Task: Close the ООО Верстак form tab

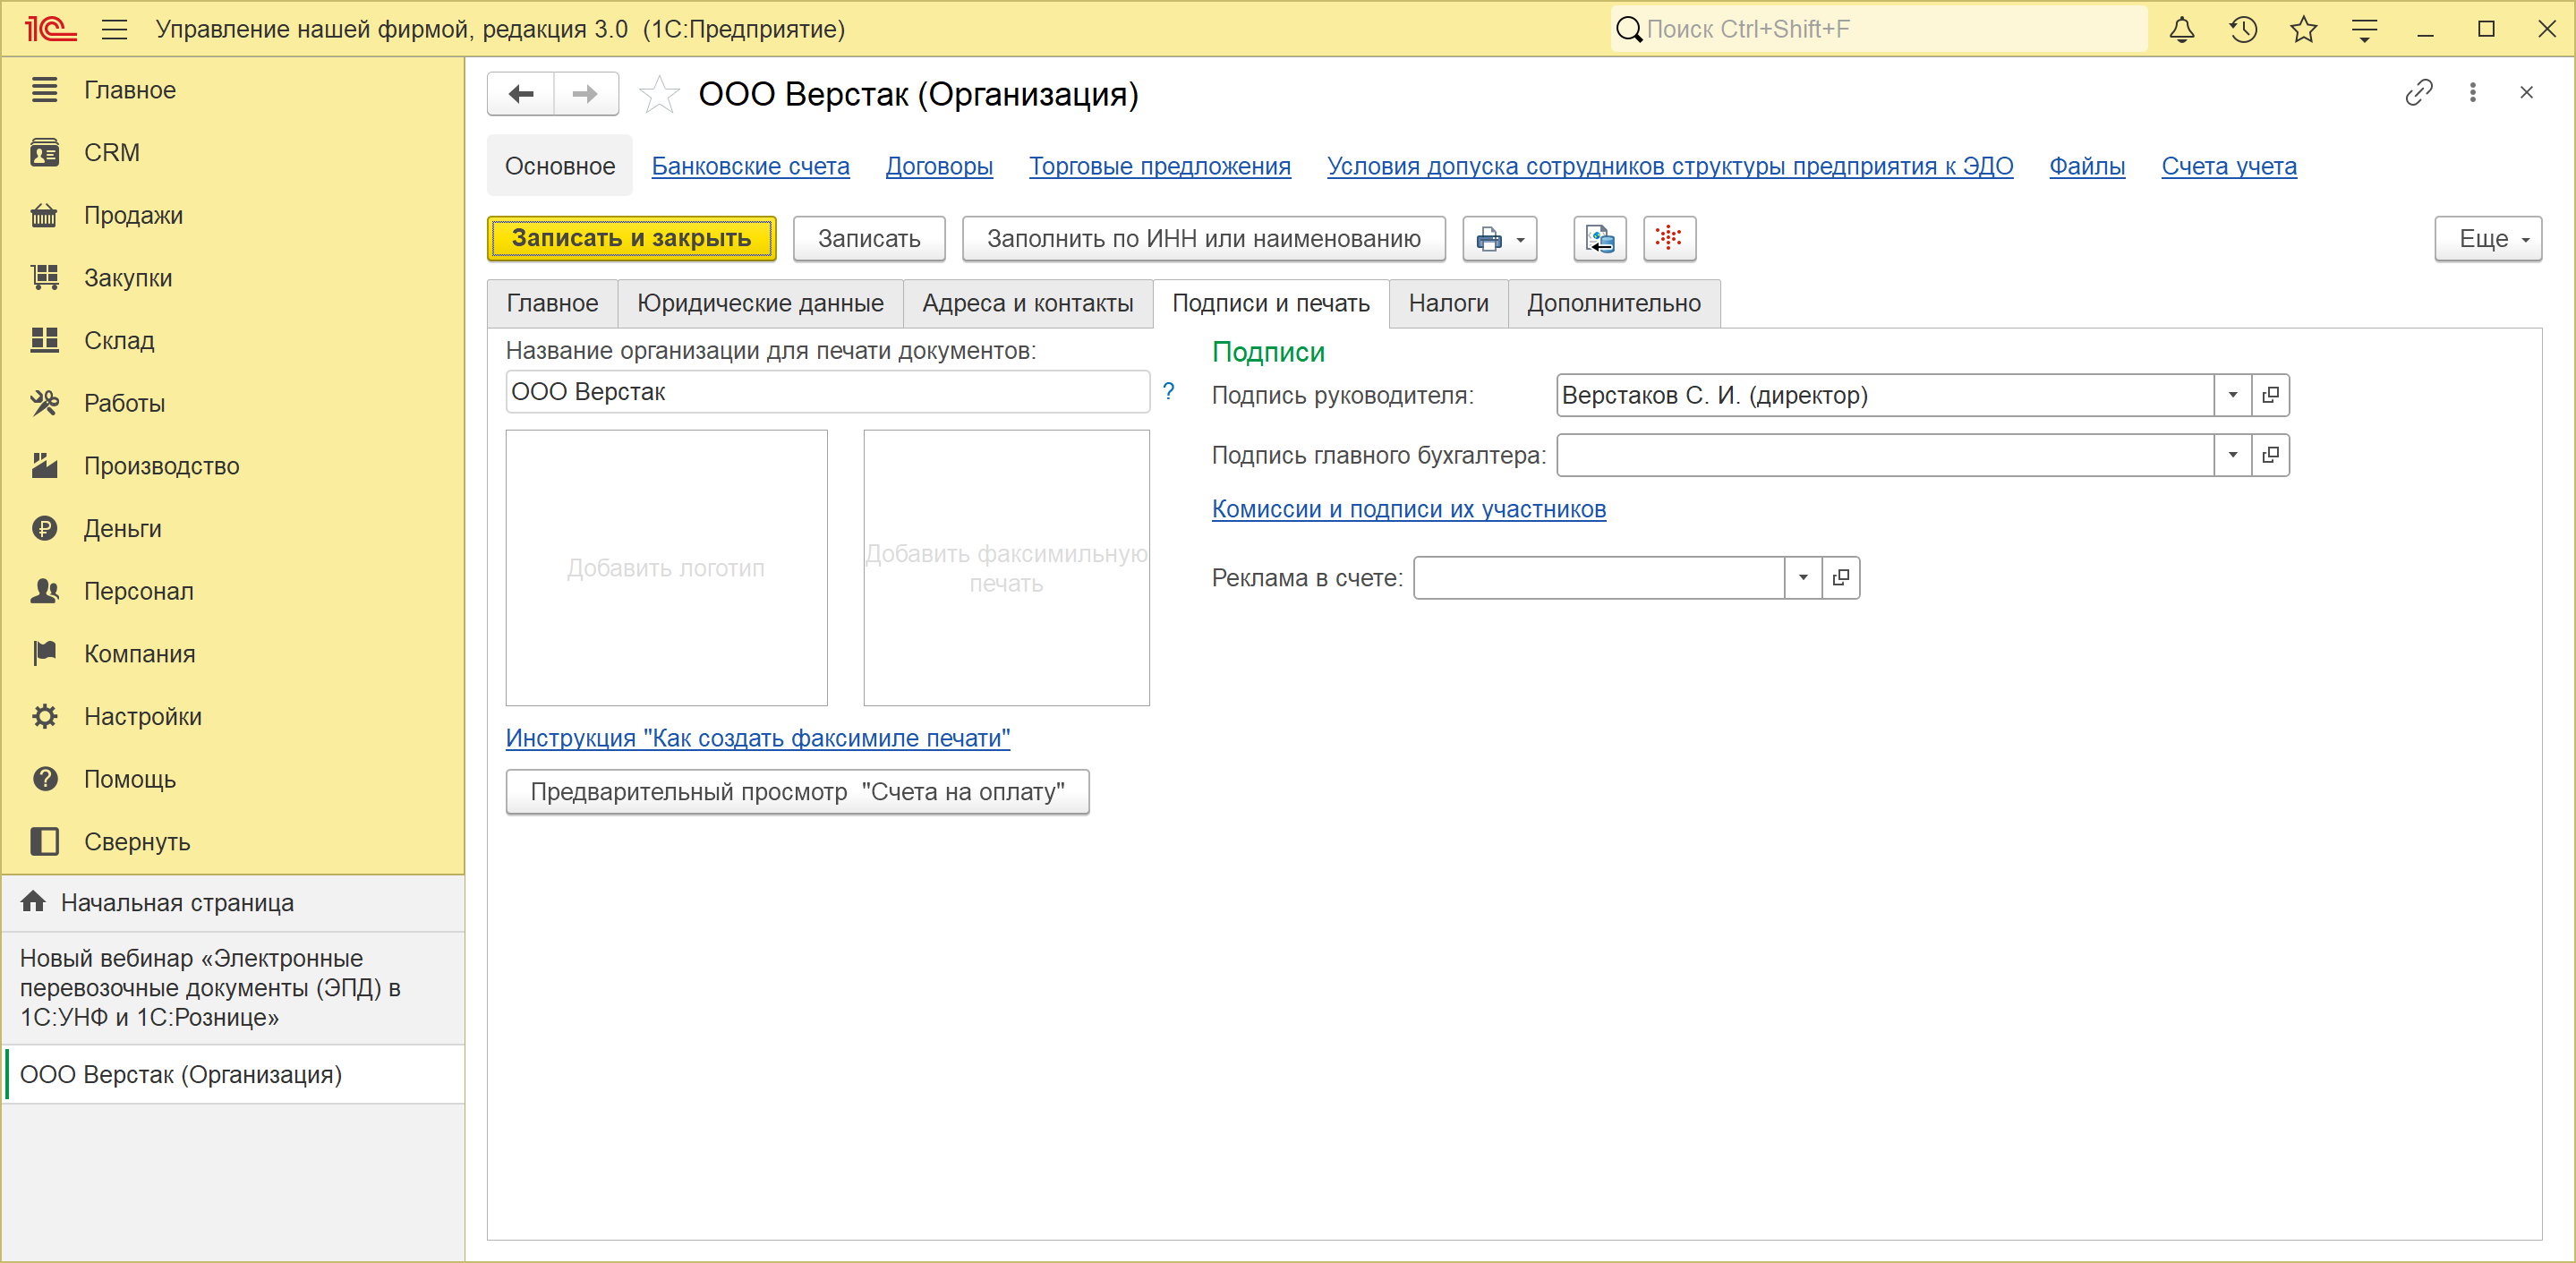Action: click(x=2527, y=93)
